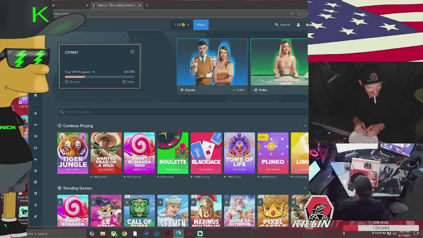423x238 pixels.
Task: Open the blank document icon on taskbar
Action: tap(135, 234)
